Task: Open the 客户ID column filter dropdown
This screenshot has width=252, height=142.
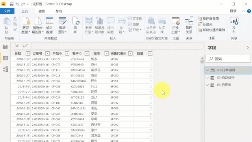Action: 87,53
